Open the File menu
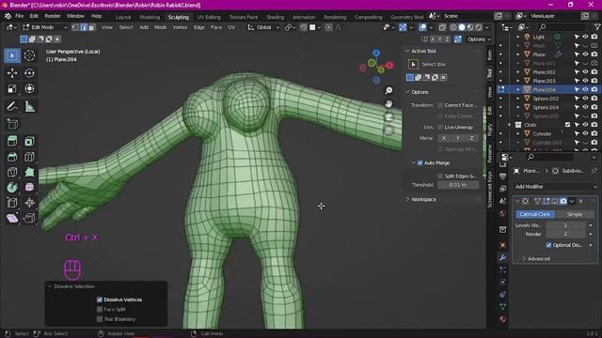 (19, 16)
